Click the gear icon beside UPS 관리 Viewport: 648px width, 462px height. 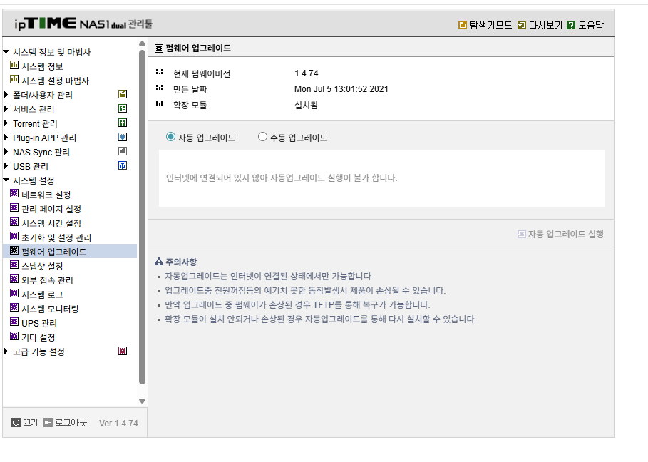(x=14, y=322)
